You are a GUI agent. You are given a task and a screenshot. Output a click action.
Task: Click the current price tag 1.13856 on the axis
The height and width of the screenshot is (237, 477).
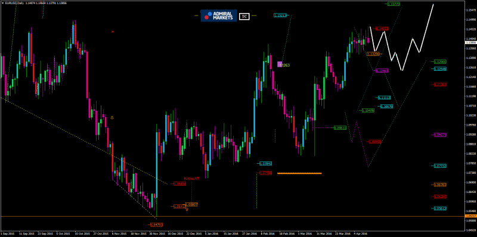[x=470, y=42]
